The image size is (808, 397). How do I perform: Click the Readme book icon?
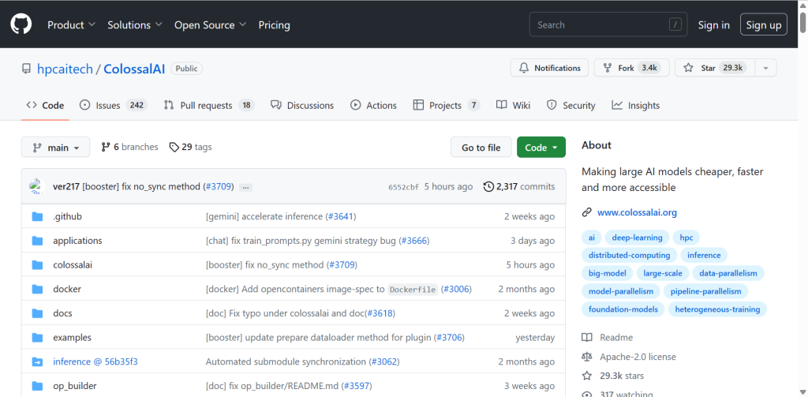pyautogui.click(x=586, y=337)
